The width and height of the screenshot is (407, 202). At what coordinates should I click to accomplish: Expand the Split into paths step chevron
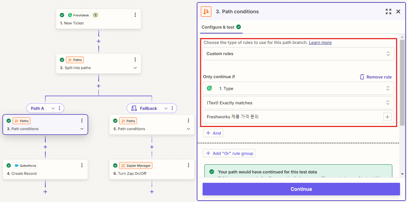pos(135,68)
